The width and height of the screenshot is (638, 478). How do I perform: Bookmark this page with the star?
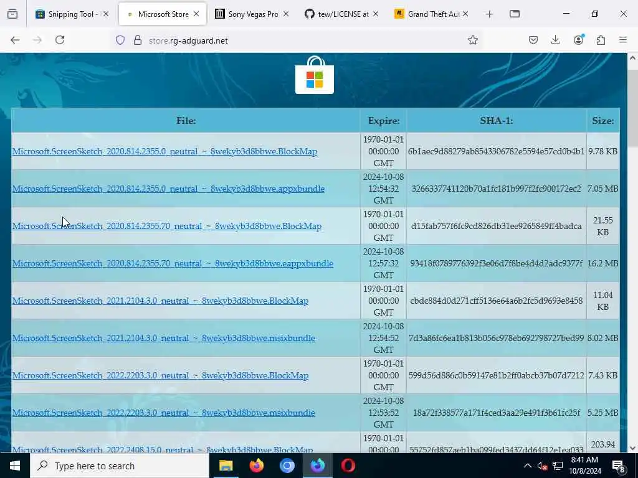coord(472,40)
